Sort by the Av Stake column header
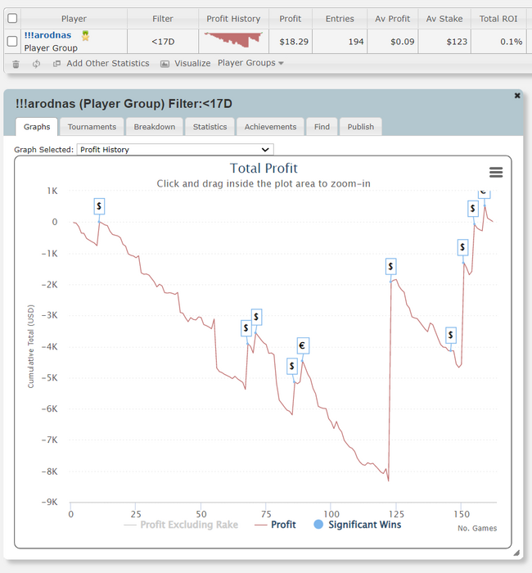This screenshot has width=532, height=573. (444, 19)
